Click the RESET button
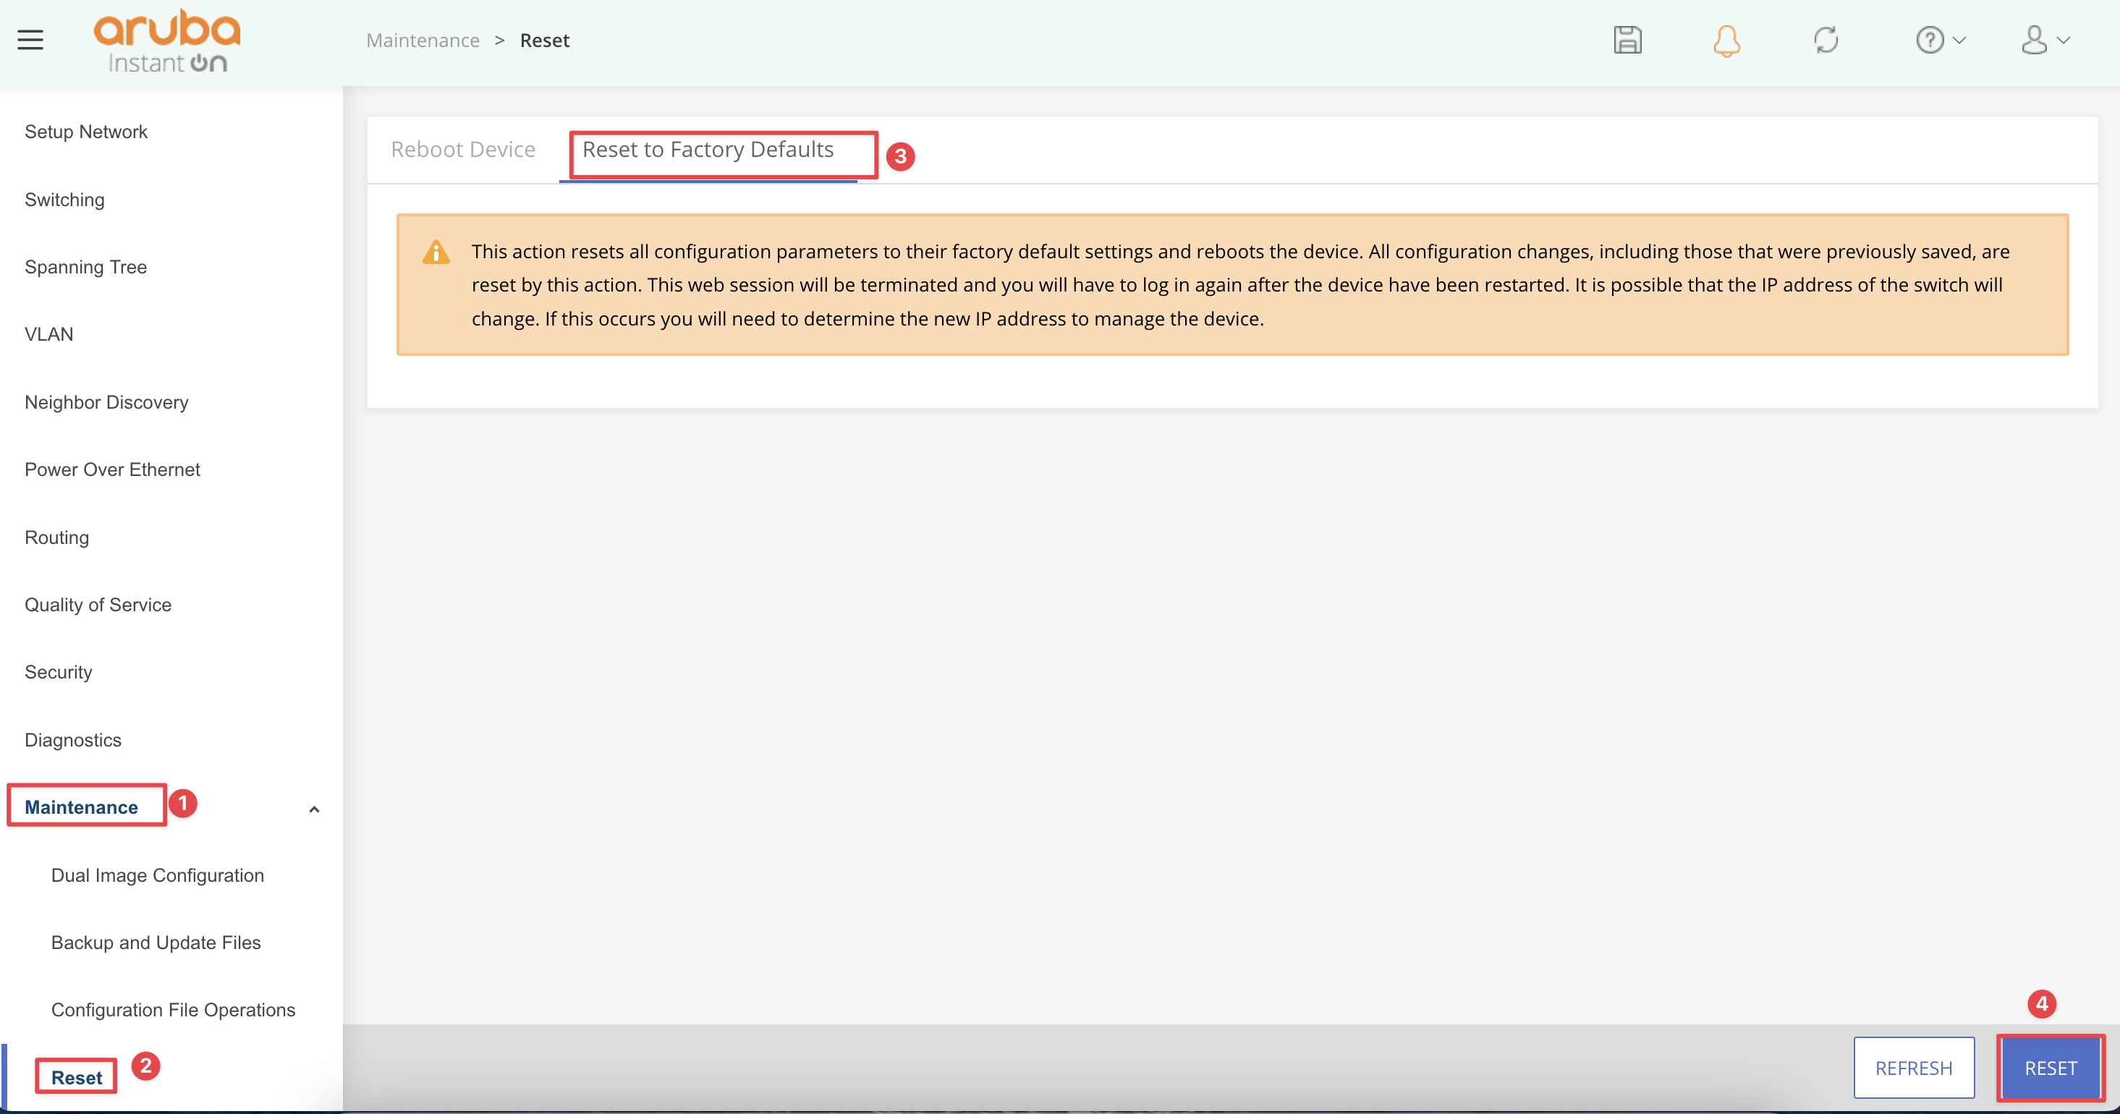Viewport: 2120px width, 1114px height. [x=2050, y=1067]
